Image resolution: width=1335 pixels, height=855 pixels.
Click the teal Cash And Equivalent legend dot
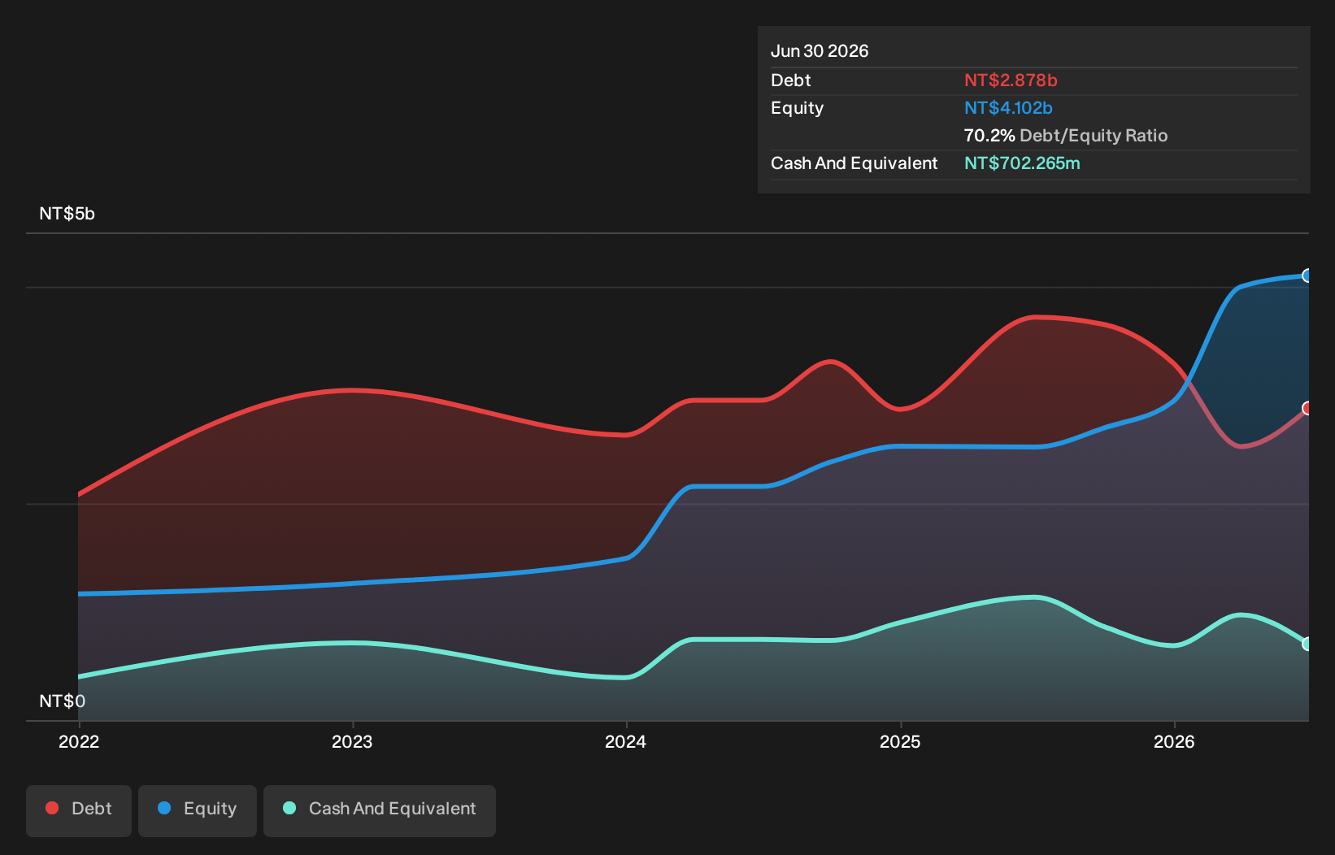(289, 808)
